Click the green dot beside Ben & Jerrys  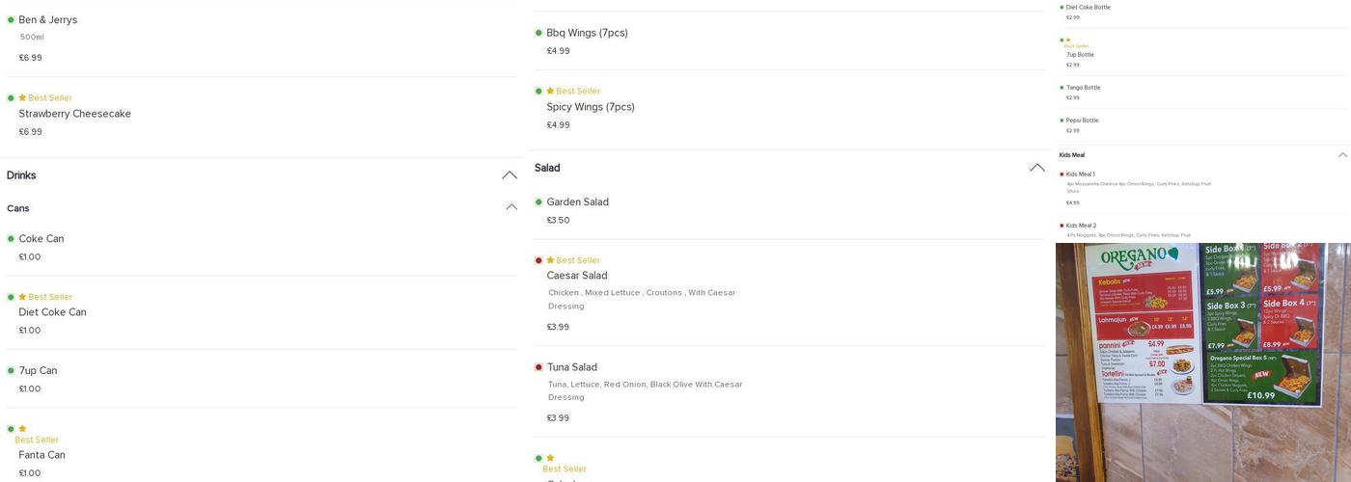11,20
